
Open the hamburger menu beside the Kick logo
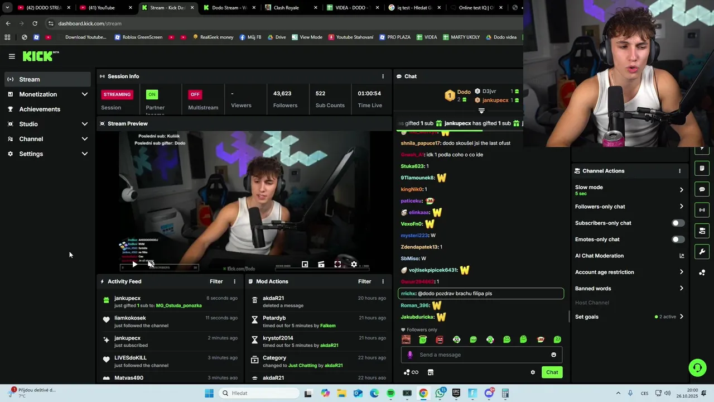click(12, 56)
